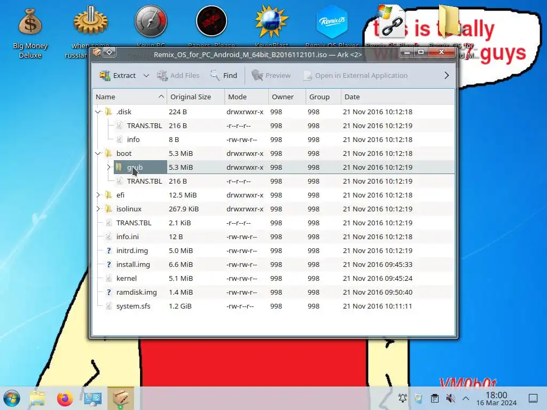Screen dimensions: 547x410
Task: Expand the toolbar overflow chevron
Action: 446,75
